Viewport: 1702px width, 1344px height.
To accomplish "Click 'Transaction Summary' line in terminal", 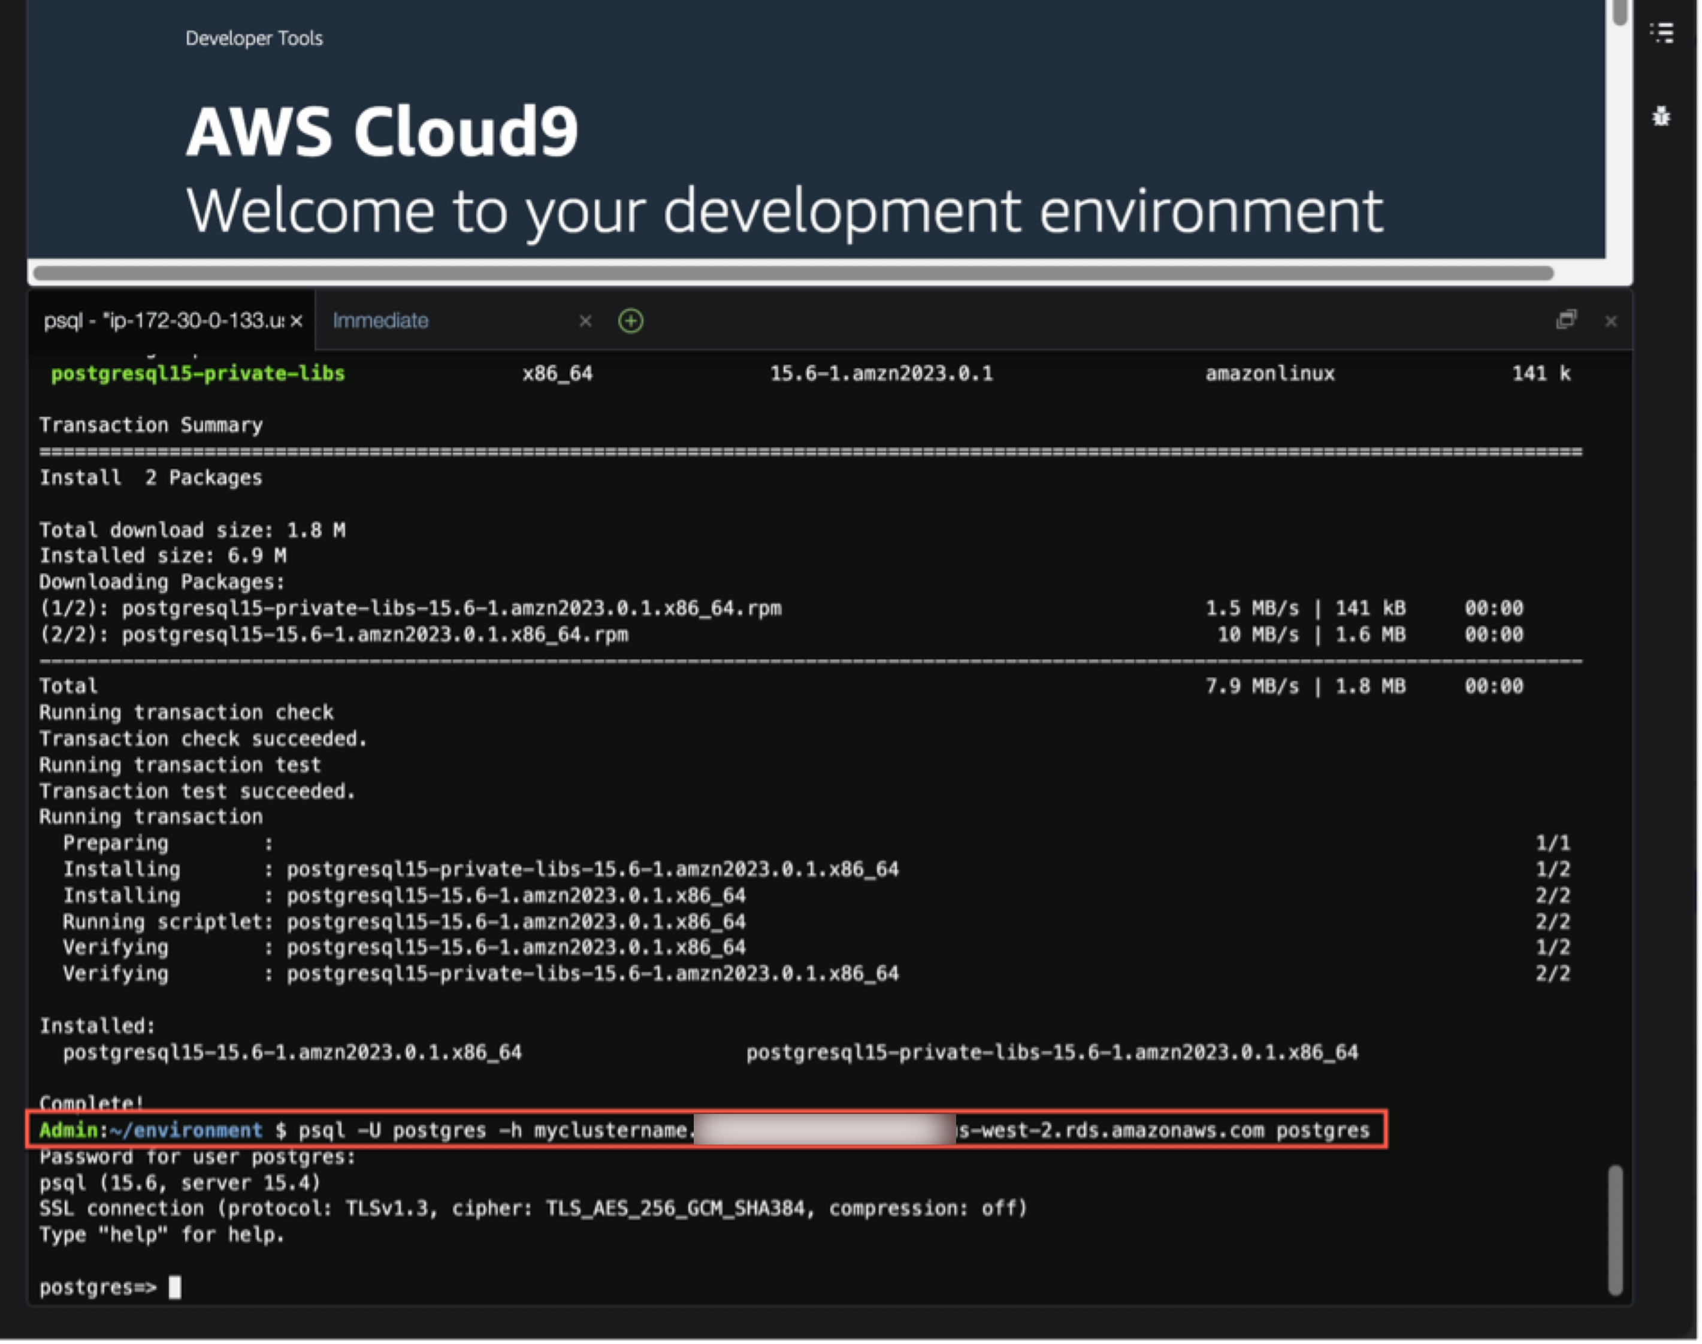I will [x=151, y=425].
